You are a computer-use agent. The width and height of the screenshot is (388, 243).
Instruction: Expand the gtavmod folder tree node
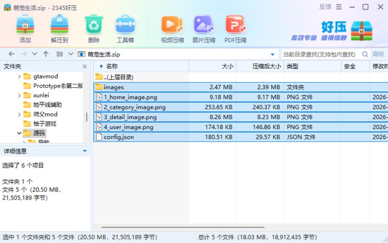(x=19, y=76)
